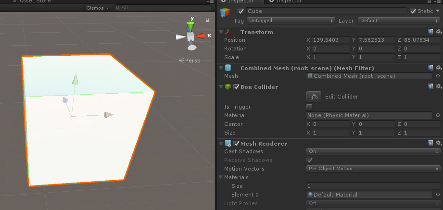443x210 pixels.
Task: Open the Layer dropdown showing Default
Action: click(398, 21)
